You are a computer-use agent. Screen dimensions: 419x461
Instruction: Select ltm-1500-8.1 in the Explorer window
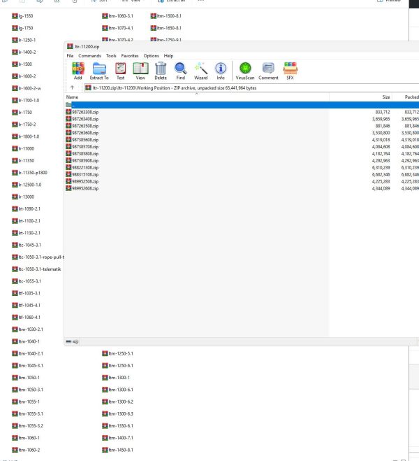tap(166, 16)
